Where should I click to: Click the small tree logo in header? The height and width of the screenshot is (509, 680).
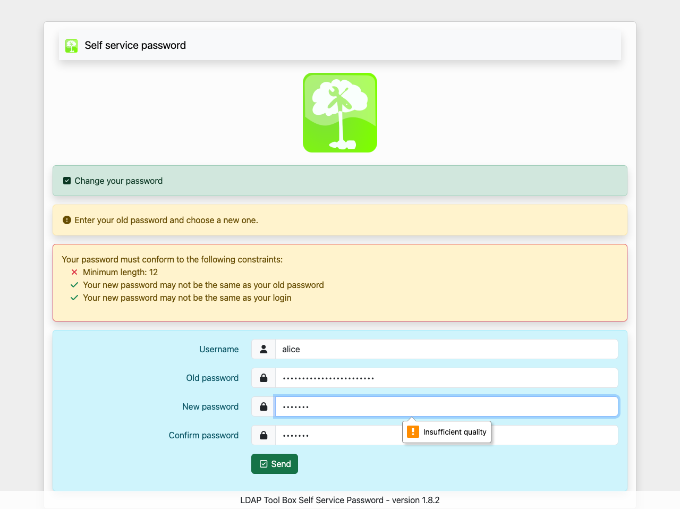coord(71,46)
